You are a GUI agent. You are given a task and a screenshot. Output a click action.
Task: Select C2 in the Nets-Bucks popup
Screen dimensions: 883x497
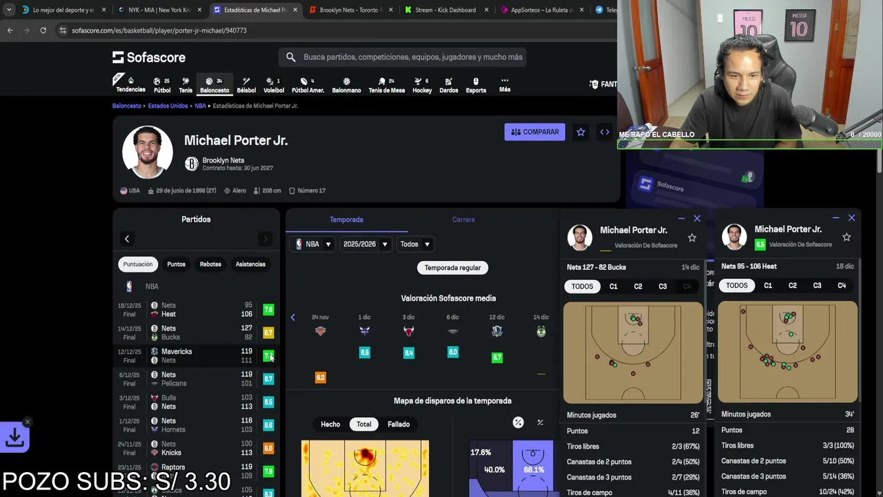(638, 286)
